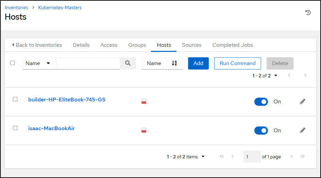Expand the top 1 - 2 of 2 pagination dropdown
The image size is (321, 178).
tap(265, 76)
